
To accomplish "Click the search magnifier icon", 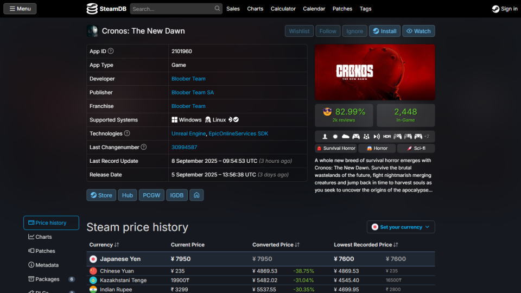I will (217, 8).
